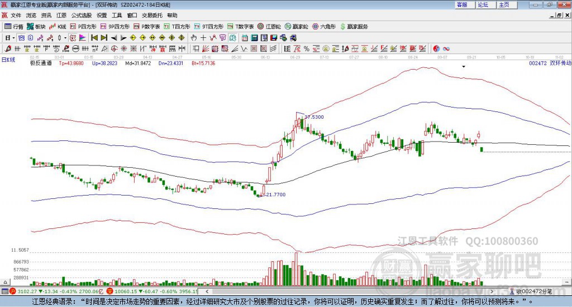This screenshot has width=572, height=307.
Task: Open the T数字表 time number table
Action: coord(240,27)
